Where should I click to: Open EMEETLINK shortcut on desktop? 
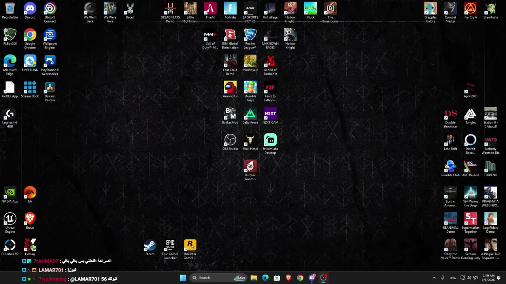pos(30,64)
